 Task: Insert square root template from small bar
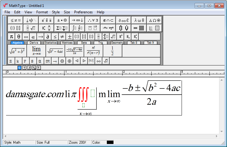[113, 37]
